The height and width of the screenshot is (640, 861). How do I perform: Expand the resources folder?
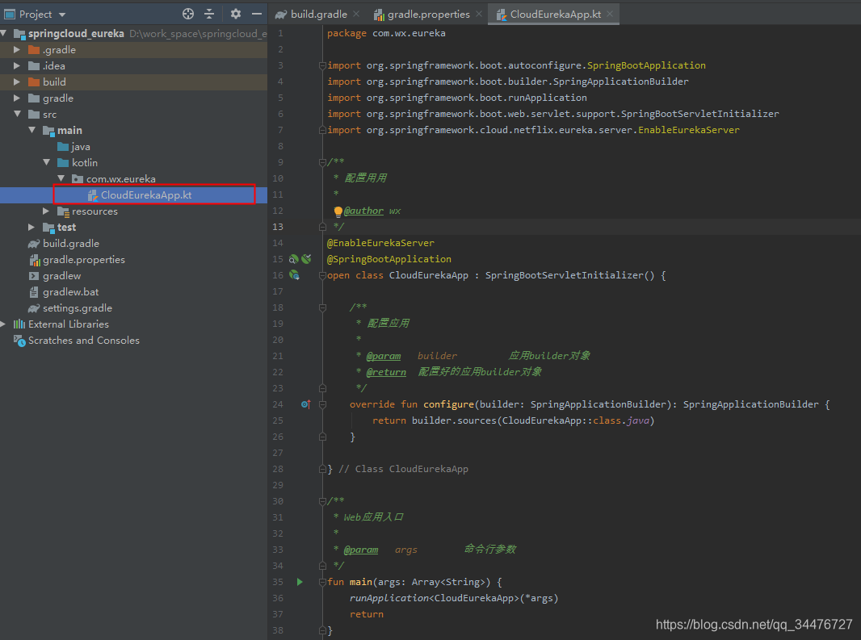(46, 211)
